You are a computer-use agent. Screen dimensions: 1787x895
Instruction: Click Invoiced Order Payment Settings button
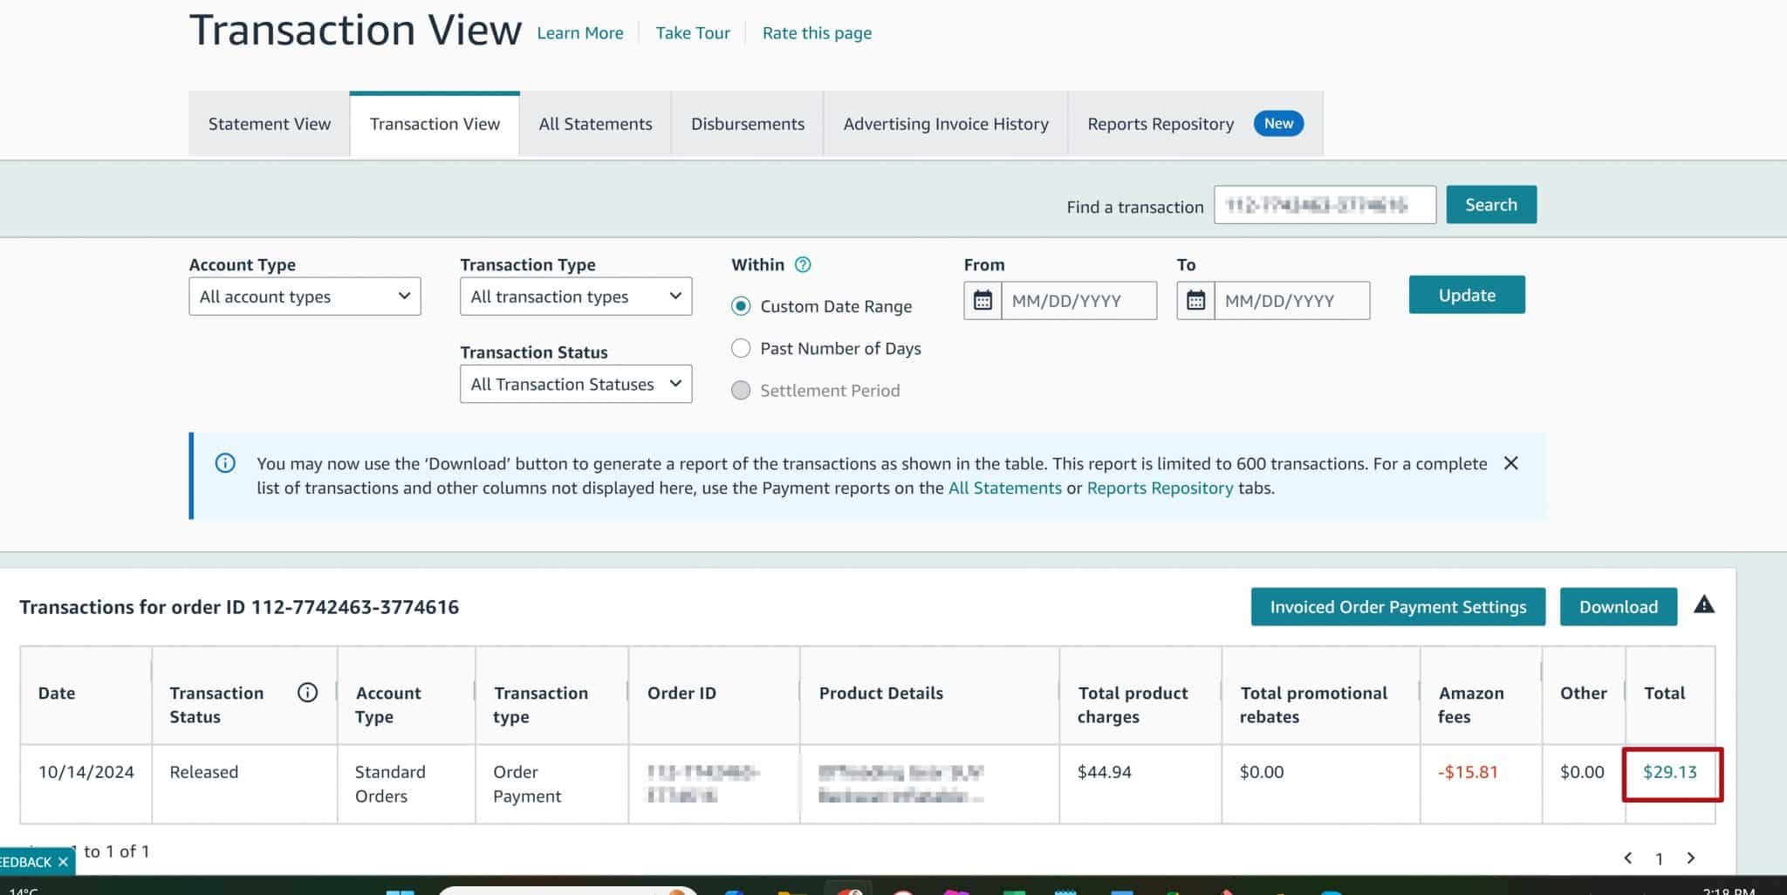(x=1398, y=607)
